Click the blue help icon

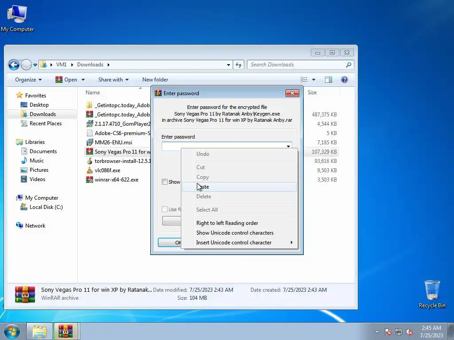(344, 80)
